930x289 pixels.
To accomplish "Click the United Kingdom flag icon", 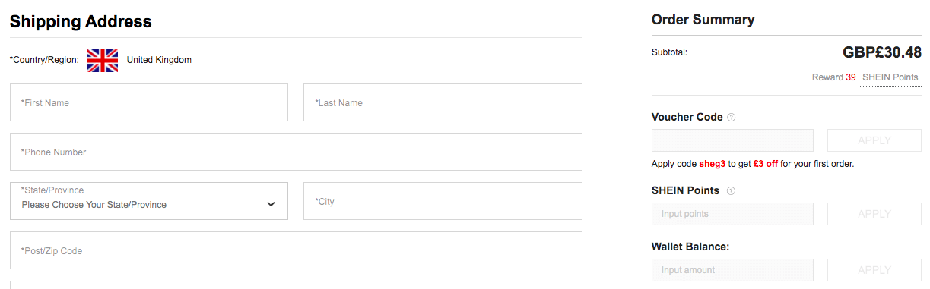I will [103, 61].
